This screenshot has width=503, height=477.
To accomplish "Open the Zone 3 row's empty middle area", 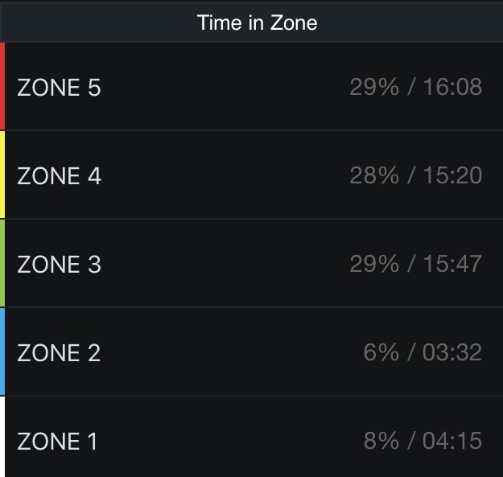I will point(225,264).
